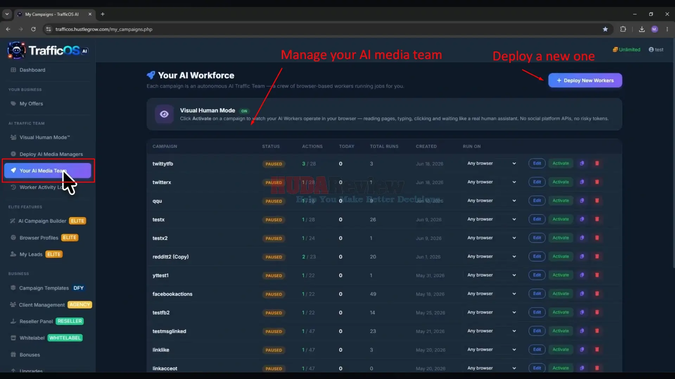Open Whitelabel sidebar item
675x379 pixels.
(x=47, y=338)
